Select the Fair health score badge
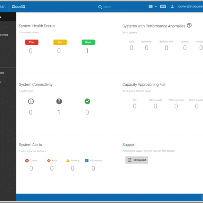This screenshot has height=203, width=203. pos(60,42)
